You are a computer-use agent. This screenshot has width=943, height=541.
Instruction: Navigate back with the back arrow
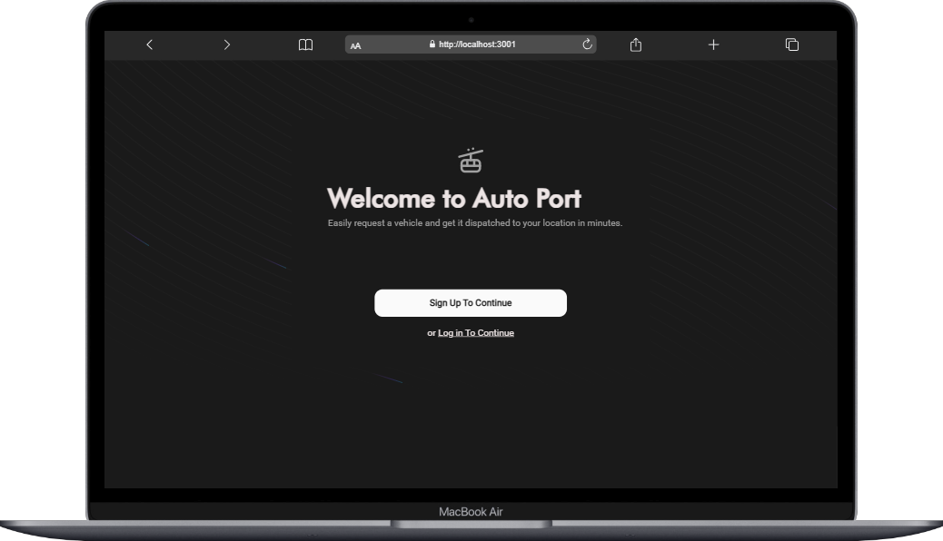[149, 44]
